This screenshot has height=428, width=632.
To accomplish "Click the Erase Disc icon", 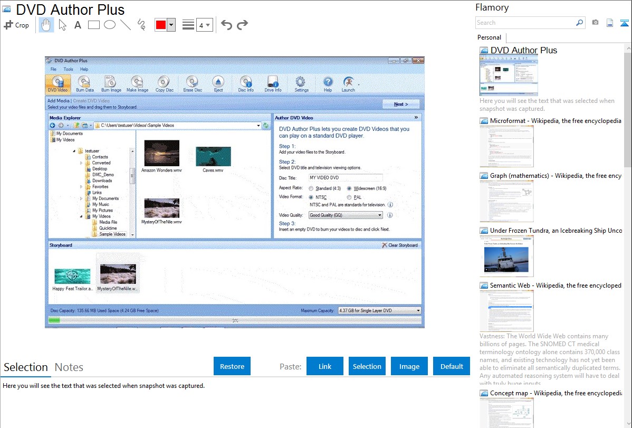I will (193, 83).
